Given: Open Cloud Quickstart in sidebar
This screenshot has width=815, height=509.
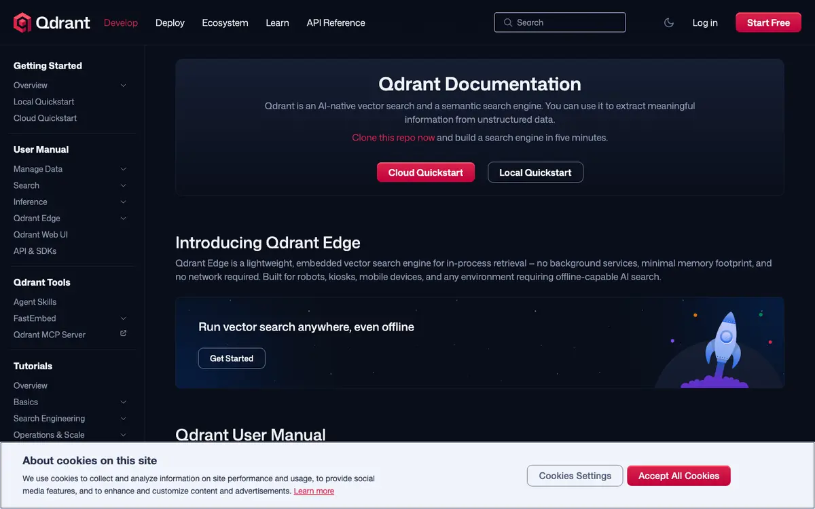Looking at the screenshot, I should 46,118.
